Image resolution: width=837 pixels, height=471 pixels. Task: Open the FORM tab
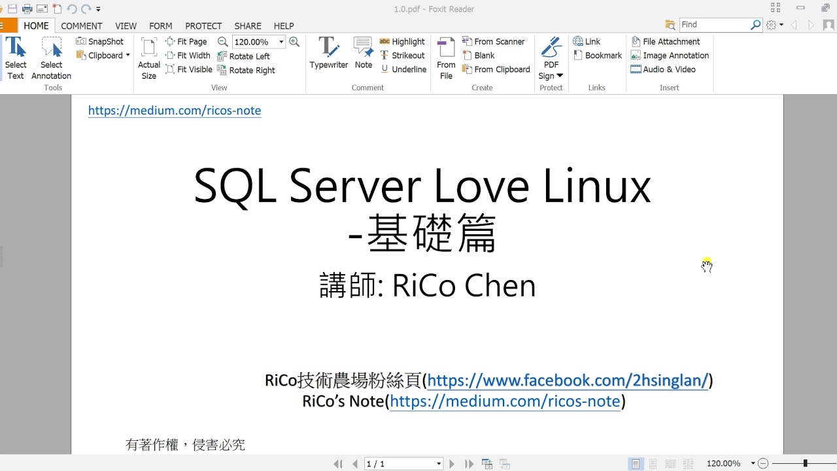pos(161,26)
